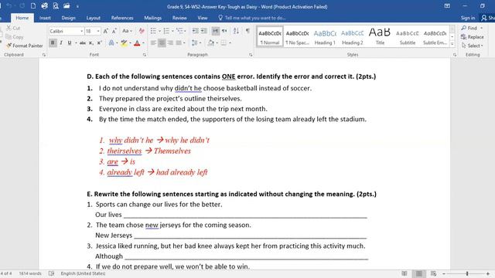
Task: Switch to the Design tab
Action: [x=68, y=18]
